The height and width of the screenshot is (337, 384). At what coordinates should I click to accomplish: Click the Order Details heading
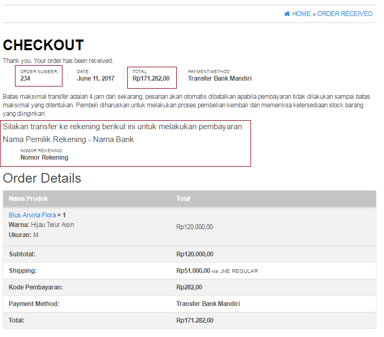(x=42, y=178)
